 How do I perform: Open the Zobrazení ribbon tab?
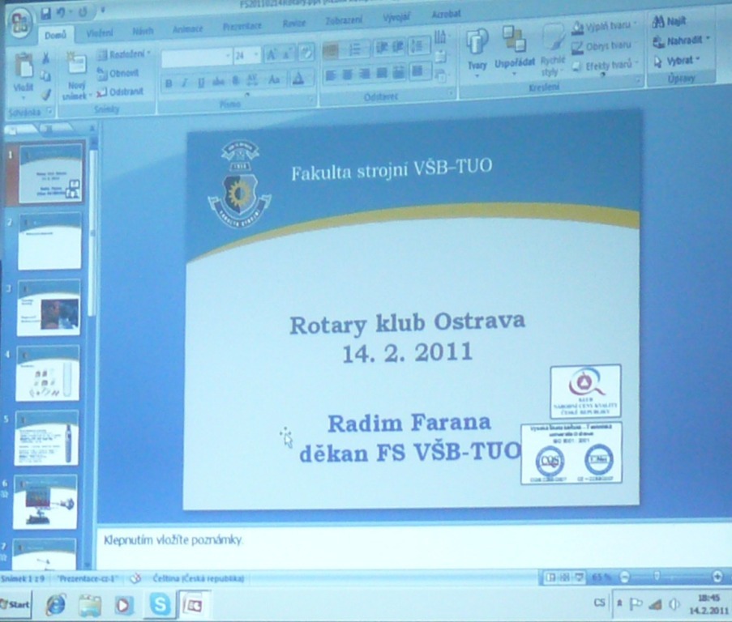344,20
